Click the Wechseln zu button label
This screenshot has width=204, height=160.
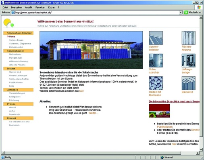195,13
